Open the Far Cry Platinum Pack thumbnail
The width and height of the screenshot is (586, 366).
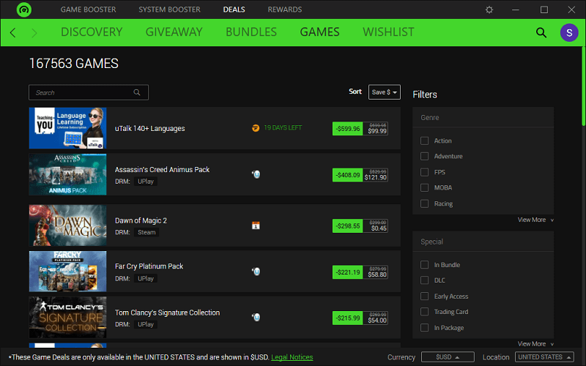(x=67, y=271)
